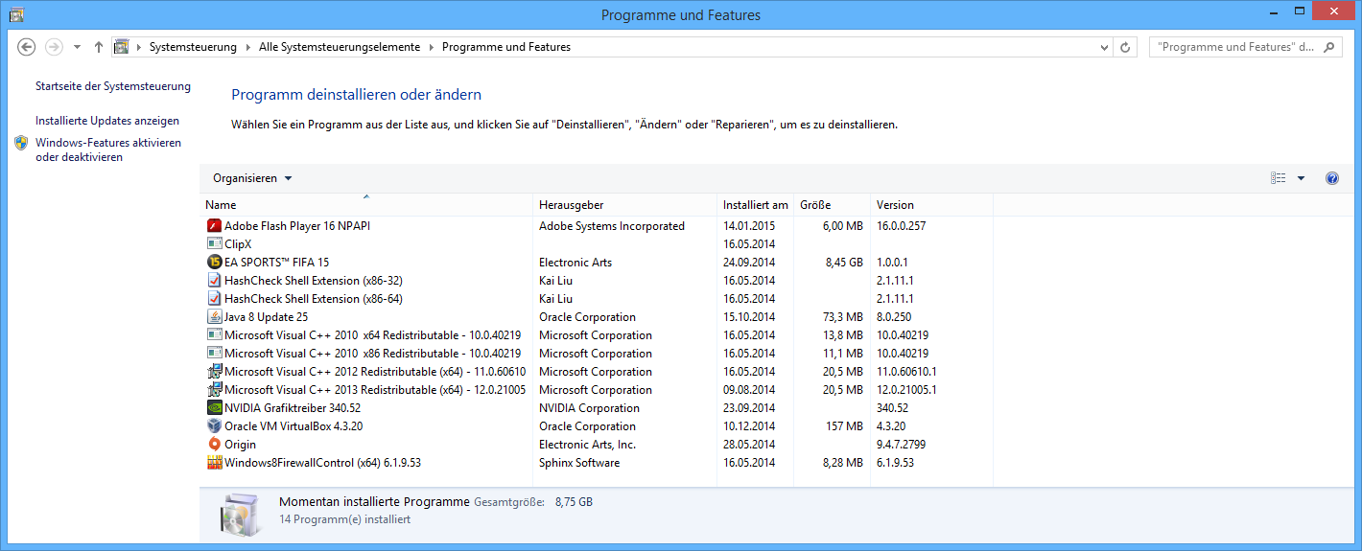Click the Java 8 Update 25 icon
This screenshot has height=551, width=1362.
pos(215,317)
